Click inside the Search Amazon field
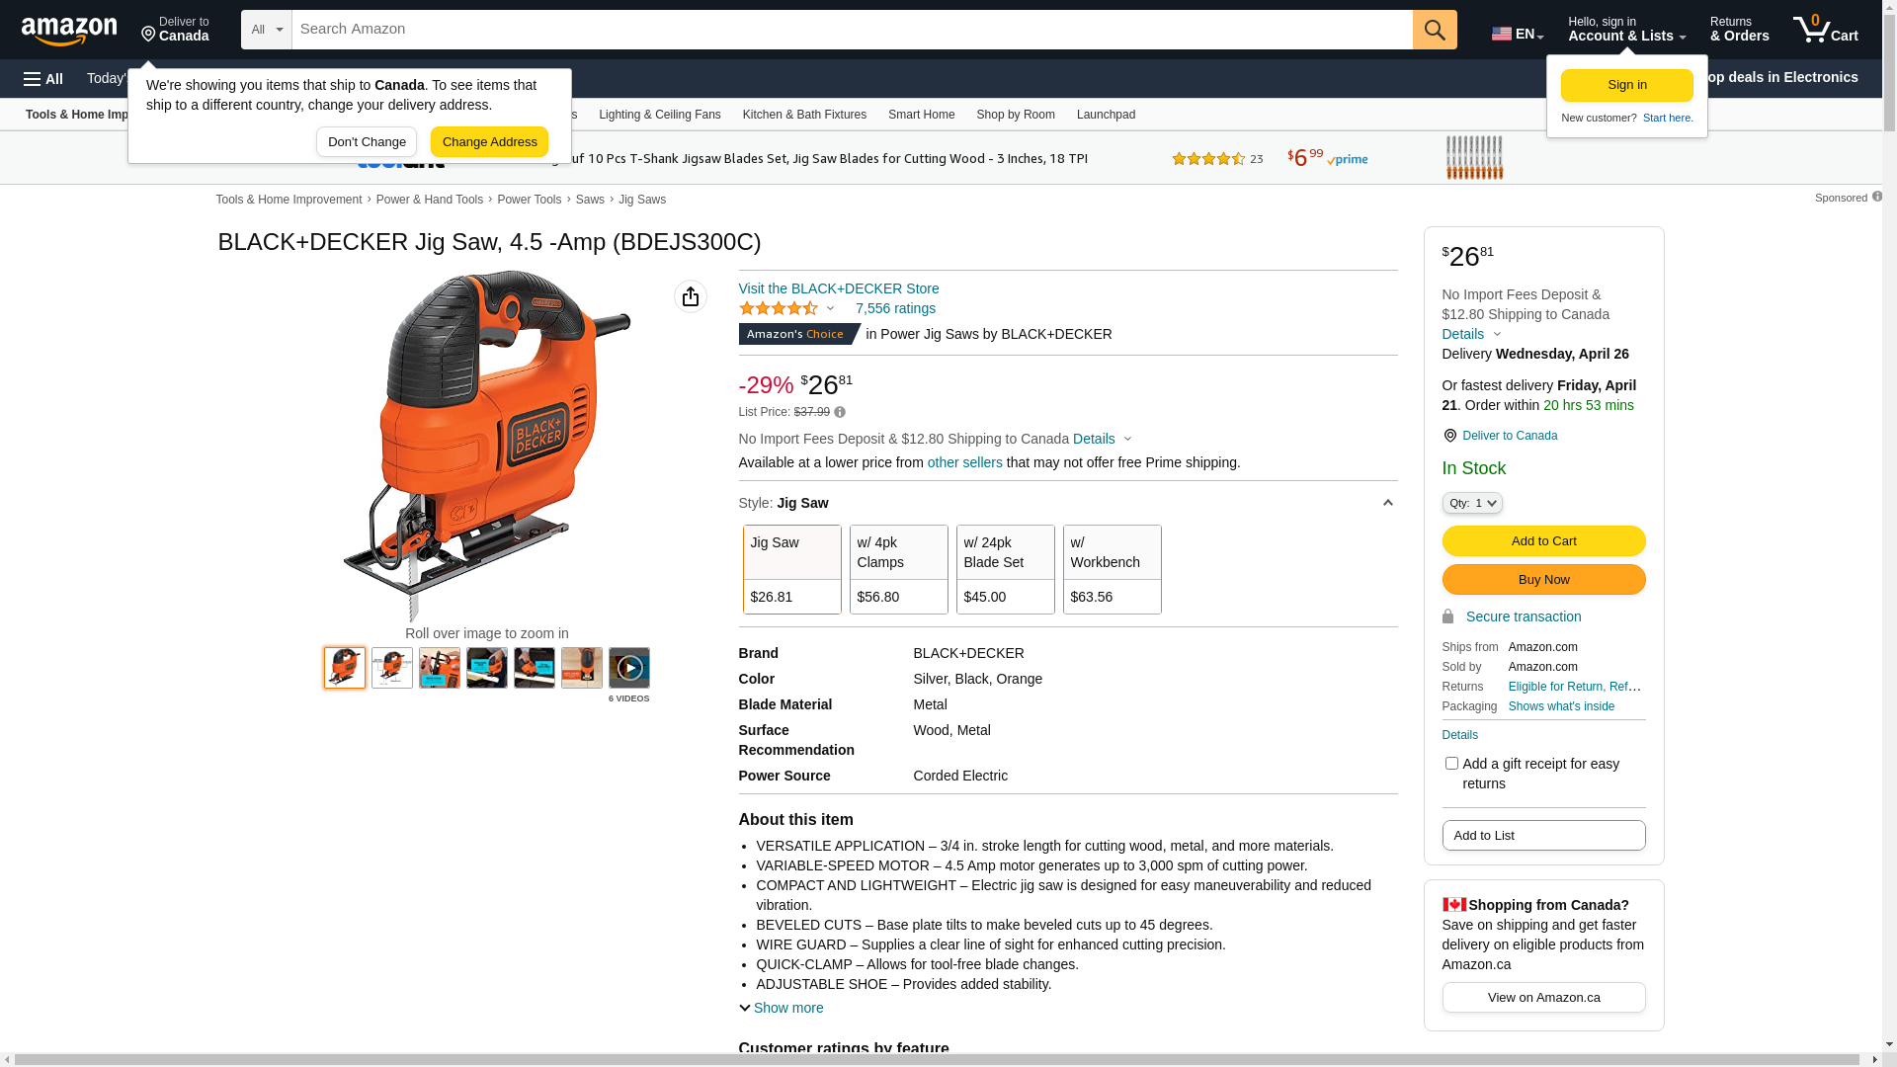Image resolution: width=1897 pixels, height=1067 pixels. click(850, 30)
